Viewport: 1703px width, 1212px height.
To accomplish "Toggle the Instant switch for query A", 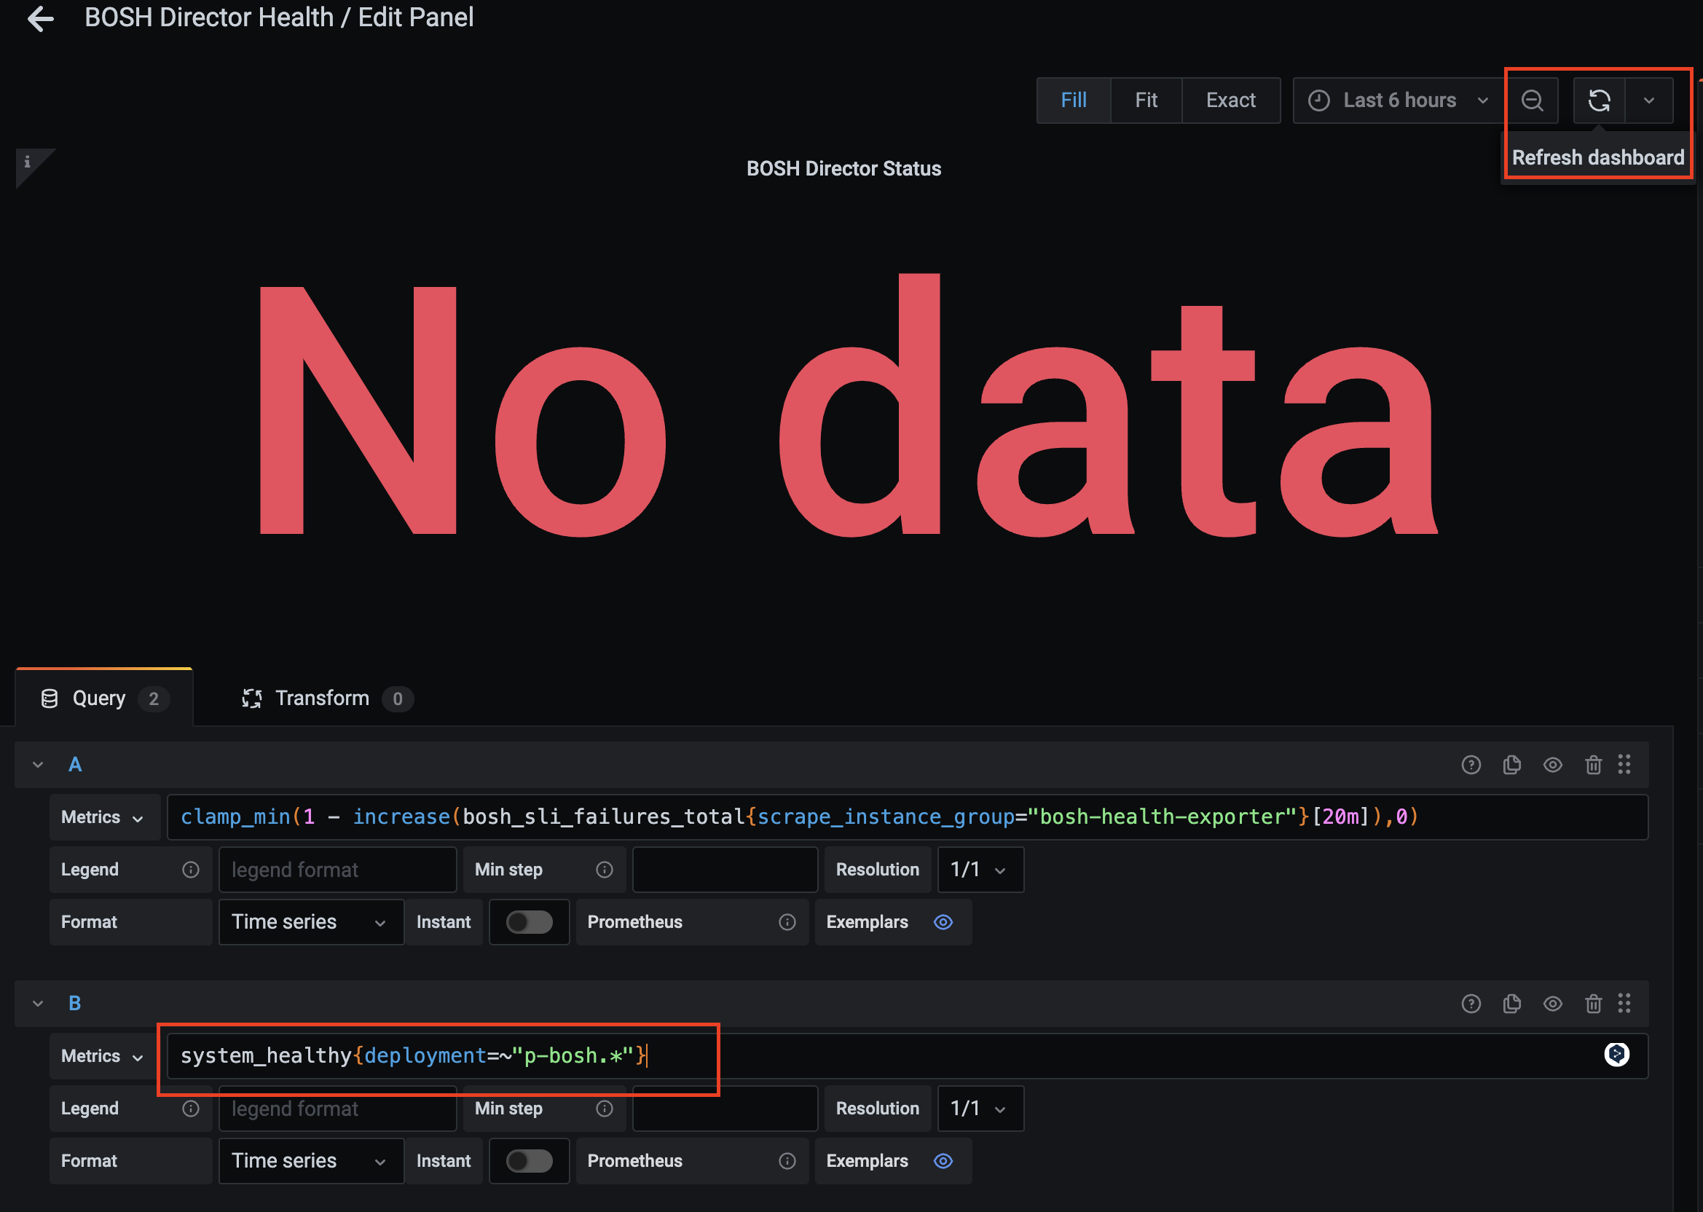I will point(529,922).
